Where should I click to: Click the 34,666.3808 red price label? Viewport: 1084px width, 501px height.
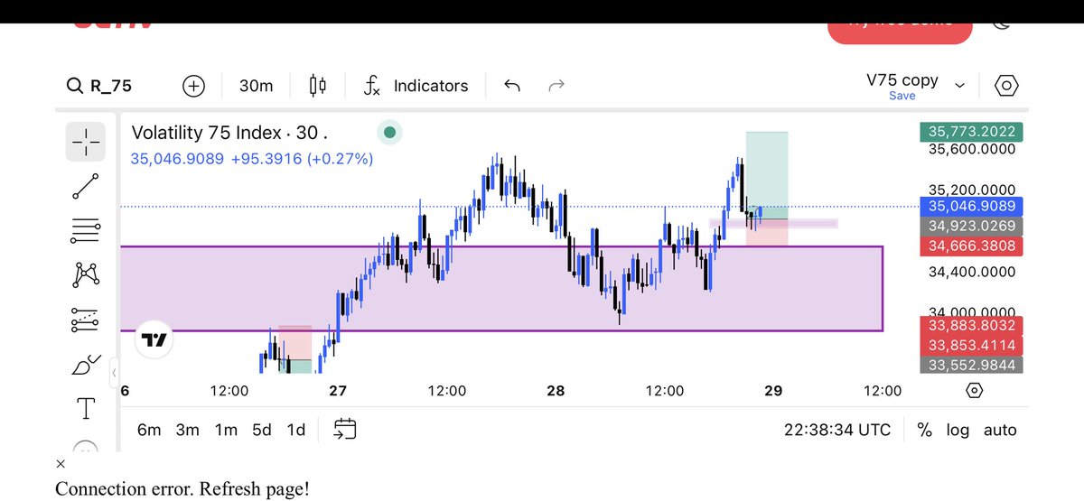[x=971, y=246]
